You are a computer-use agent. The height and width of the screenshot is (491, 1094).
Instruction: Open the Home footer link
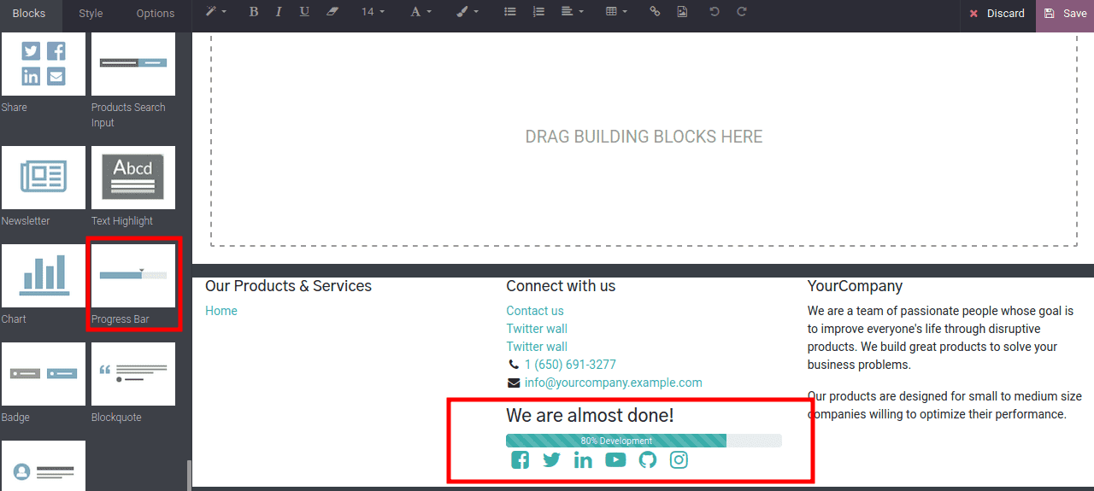pyautogui.click(x=221, y=311)
